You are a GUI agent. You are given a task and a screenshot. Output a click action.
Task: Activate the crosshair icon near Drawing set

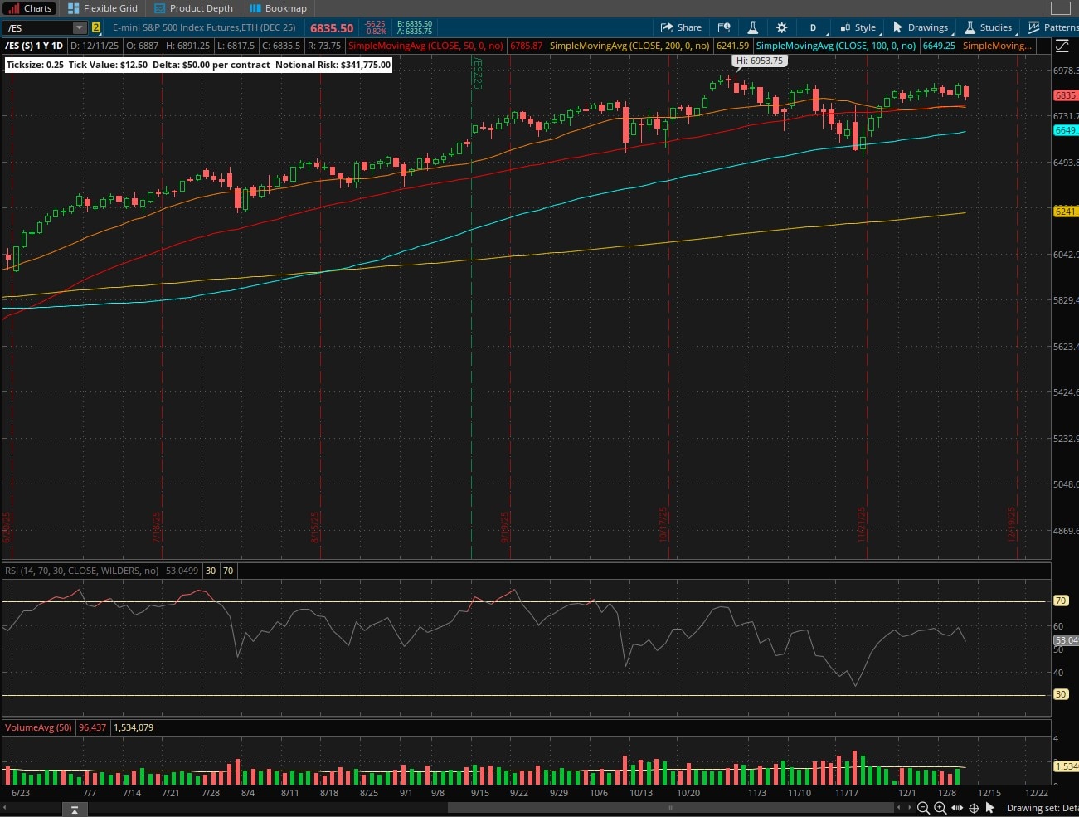pos(973,808)
